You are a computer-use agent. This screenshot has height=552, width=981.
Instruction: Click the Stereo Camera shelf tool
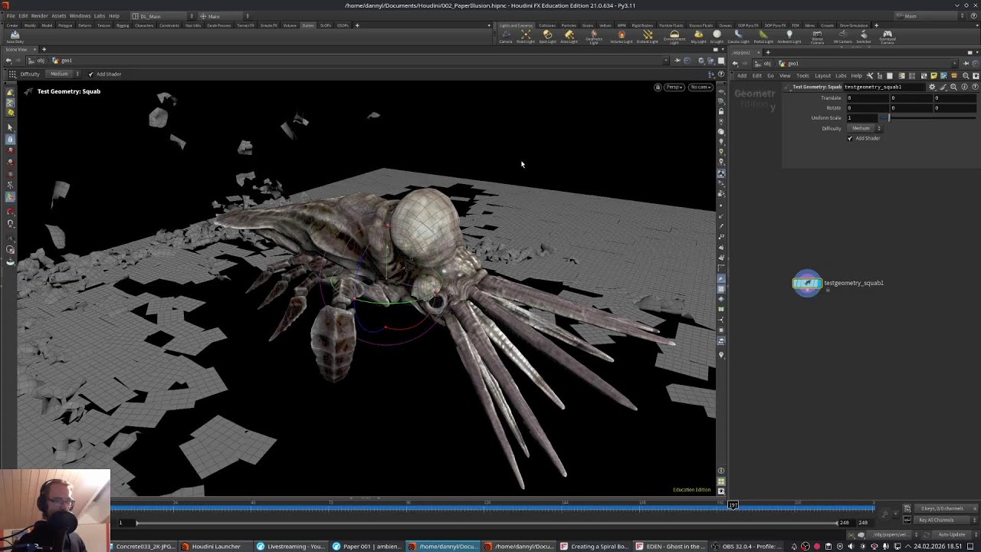tap(817, 37)
